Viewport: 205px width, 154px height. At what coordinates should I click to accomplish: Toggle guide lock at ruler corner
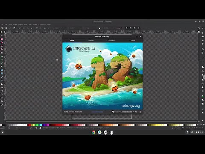click(x=5, y=32)
